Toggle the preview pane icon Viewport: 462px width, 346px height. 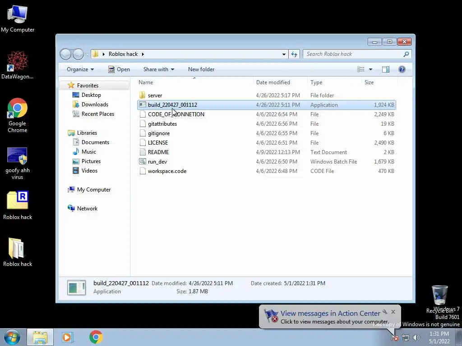pos(385,69)
